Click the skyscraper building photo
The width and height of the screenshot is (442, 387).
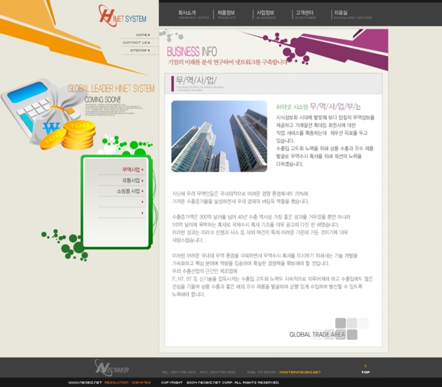coord(219,136)
